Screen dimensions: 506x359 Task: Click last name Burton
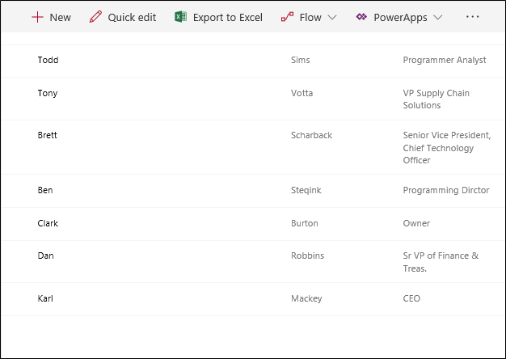tap(305, 223)
